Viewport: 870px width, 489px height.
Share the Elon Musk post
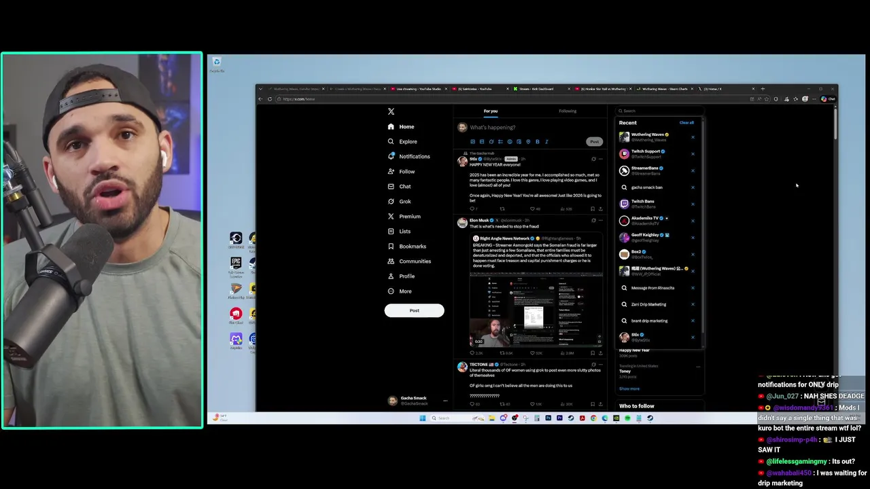click(x=600, y=353)
